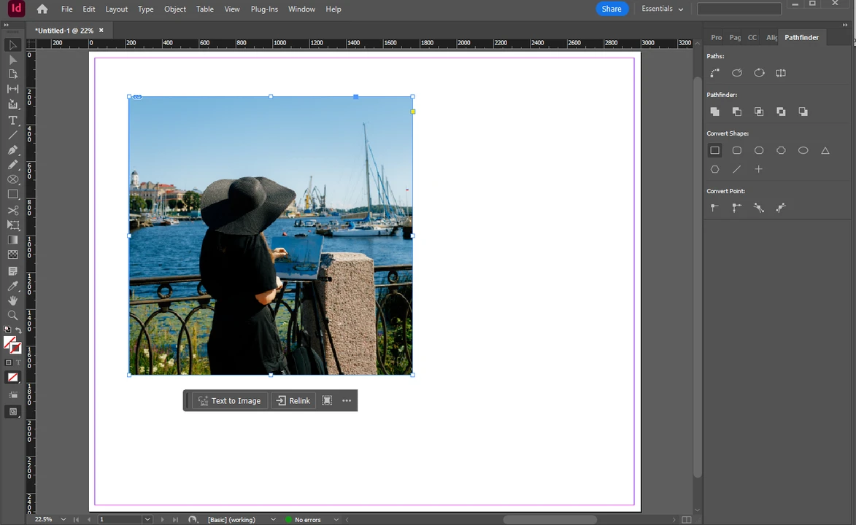
Task: Open the Plug-Ins menu
Action: 264,9
